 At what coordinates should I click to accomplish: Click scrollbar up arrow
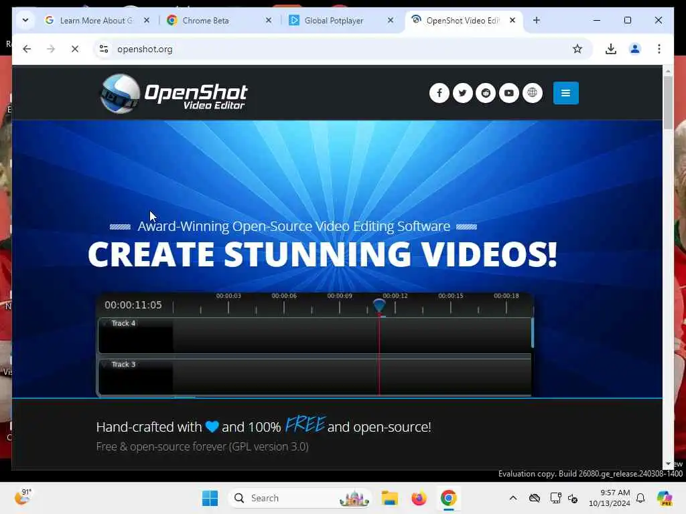point(668,71)
